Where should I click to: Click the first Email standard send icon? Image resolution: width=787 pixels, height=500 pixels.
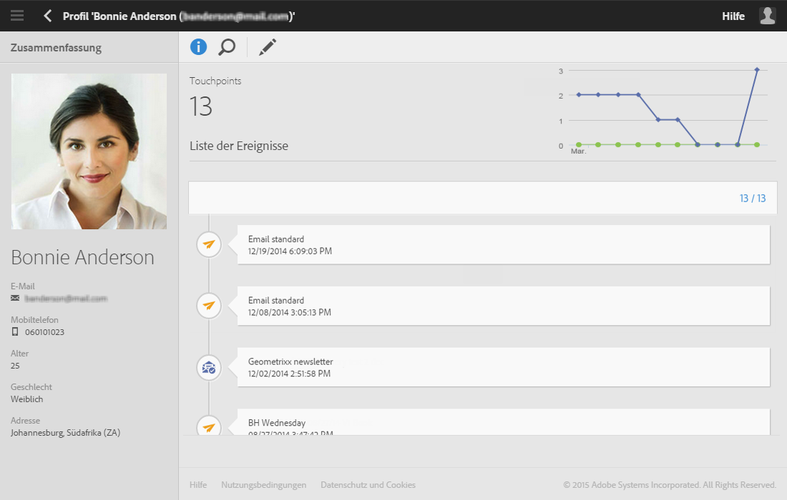209,245
